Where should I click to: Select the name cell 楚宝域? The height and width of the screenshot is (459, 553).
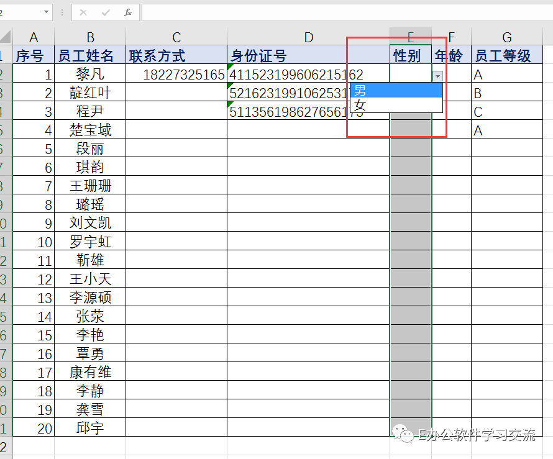point(90,130)
